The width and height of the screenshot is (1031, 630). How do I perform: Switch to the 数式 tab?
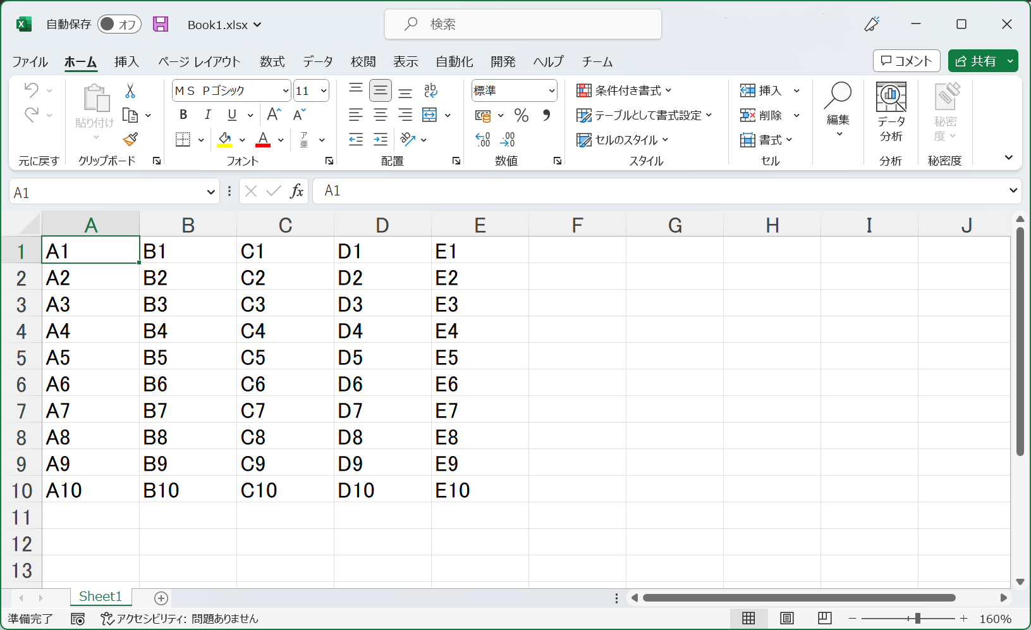pyautogui.click(x=272, y=61)
